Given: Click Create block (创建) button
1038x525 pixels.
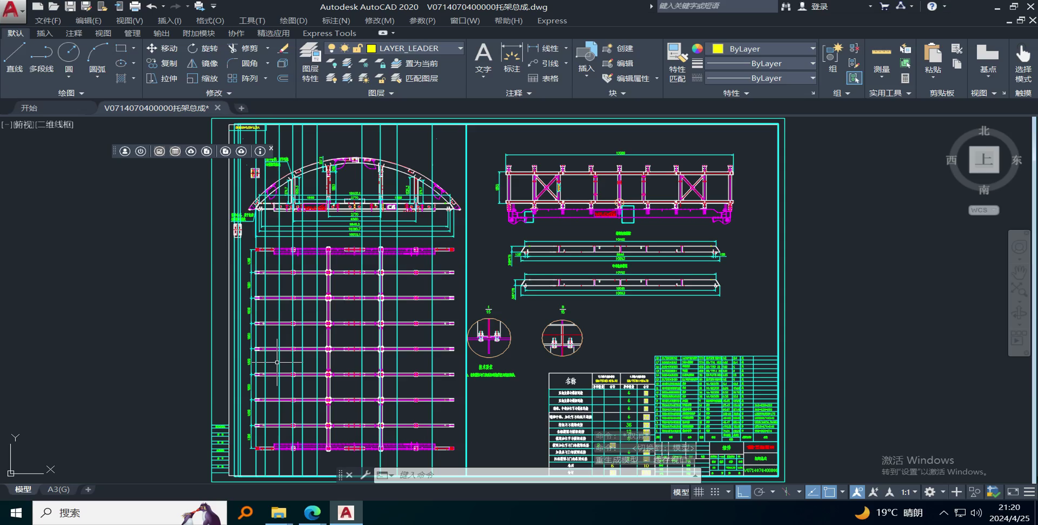Looking at the screenshot, I should (618, 48).
